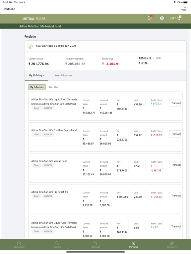
Task: Select Portfolio in bottom navigation bar
Action: click(x=134, y=245)
